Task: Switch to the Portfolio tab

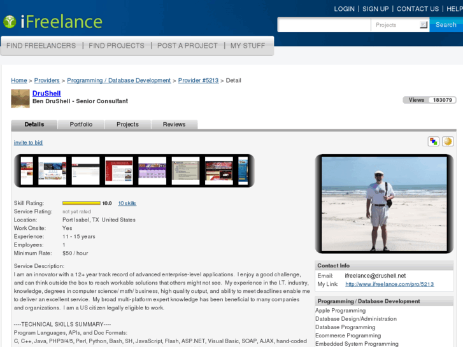Action: [81, 125]
